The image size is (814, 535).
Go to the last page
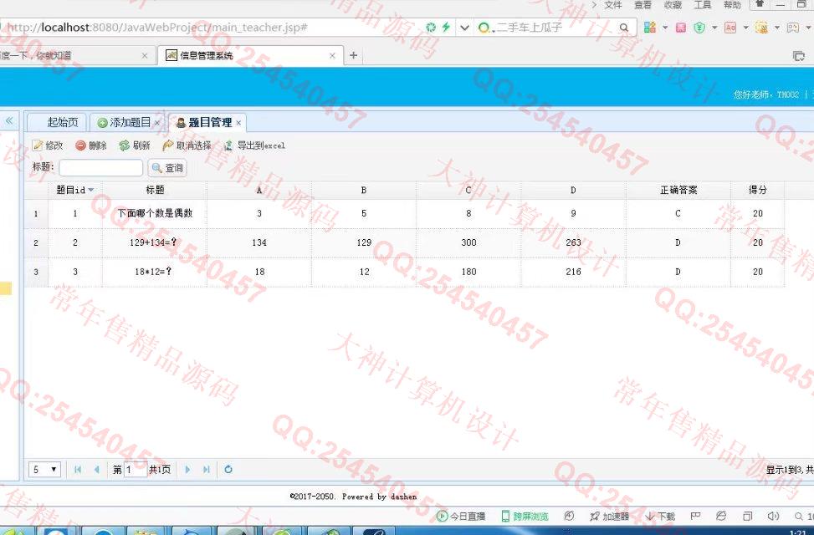(207, 470)
